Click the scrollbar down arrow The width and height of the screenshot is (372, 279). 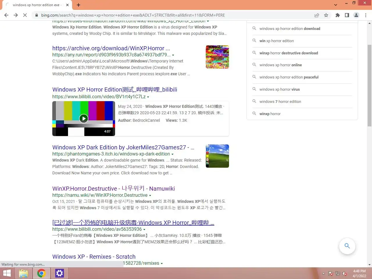pos(369,265)
